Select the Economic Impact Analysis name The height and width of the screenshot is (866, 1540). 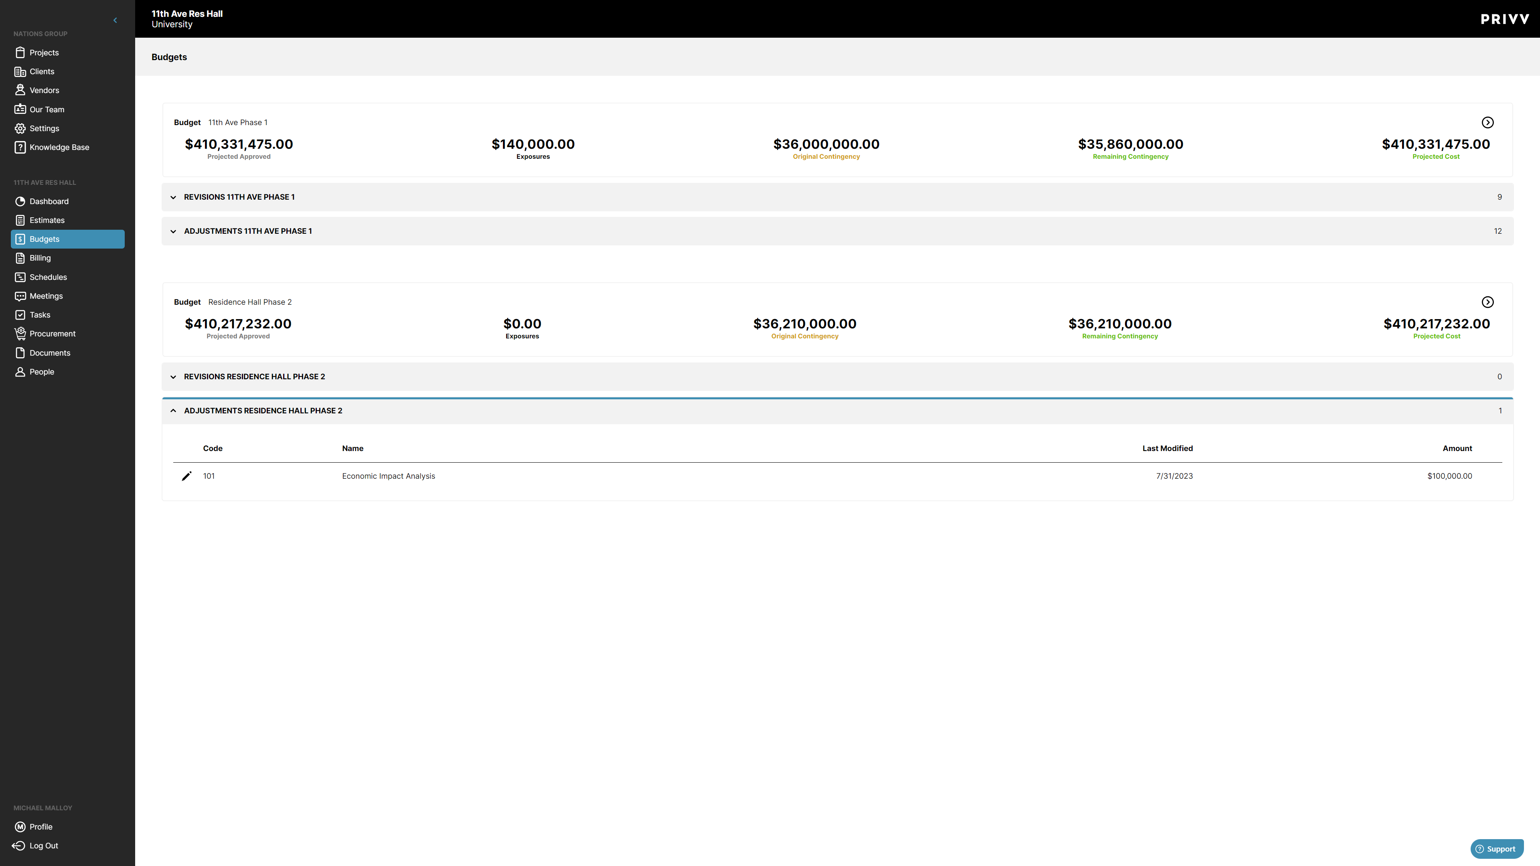pos(389,476)
